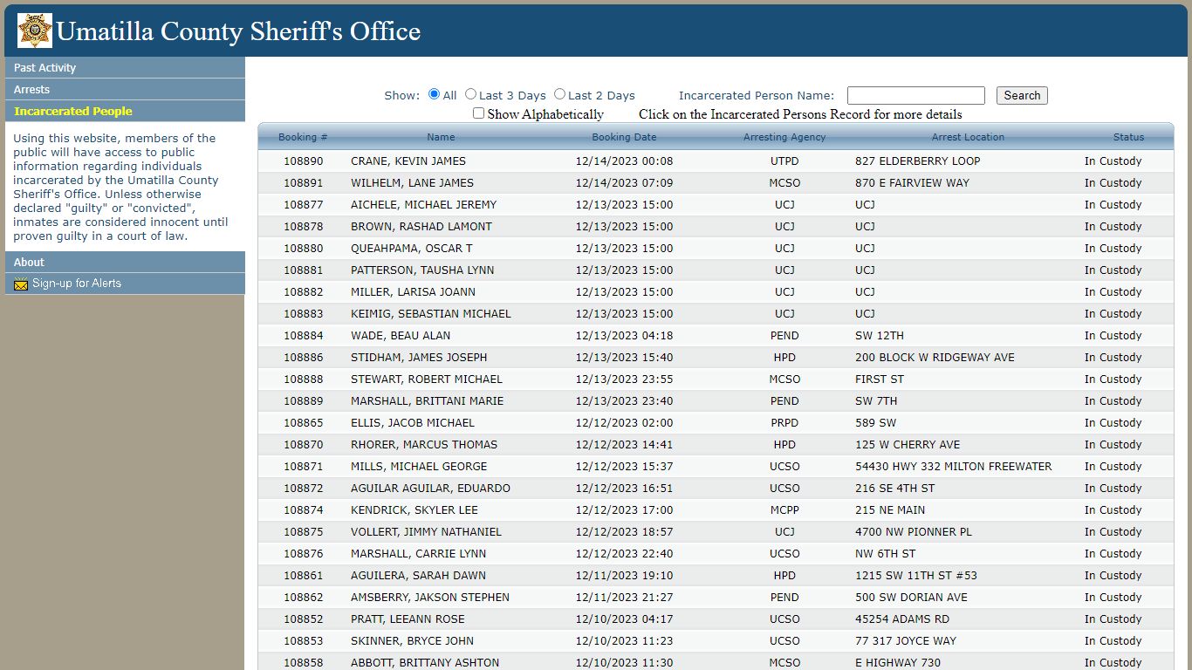Image resolution: width=1192 pixels, height=670 pixels.
Task: Sort by Booking Date column header
Action: (x=624, y=137)
